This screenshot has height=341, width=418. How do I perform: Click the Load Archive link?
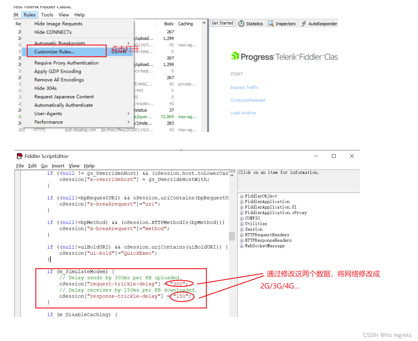point(243,113)
